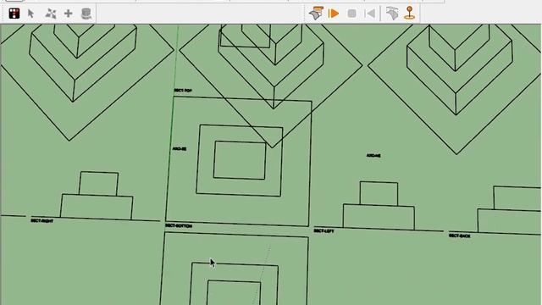Click the AXO-SE label

tap(180, 149)
